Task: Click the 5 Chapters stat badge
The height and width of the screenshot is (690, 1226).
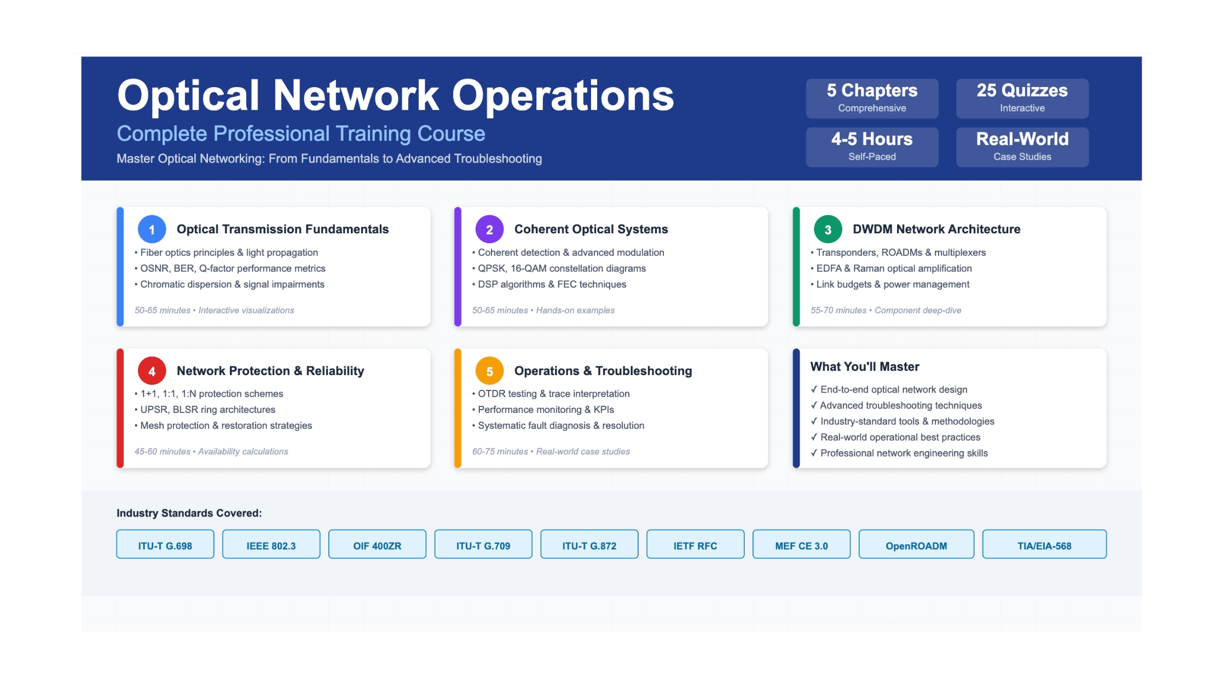Action: (x=872, y=98)
